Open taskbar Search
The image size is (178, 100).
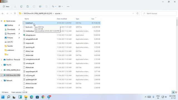pos(9,97)
